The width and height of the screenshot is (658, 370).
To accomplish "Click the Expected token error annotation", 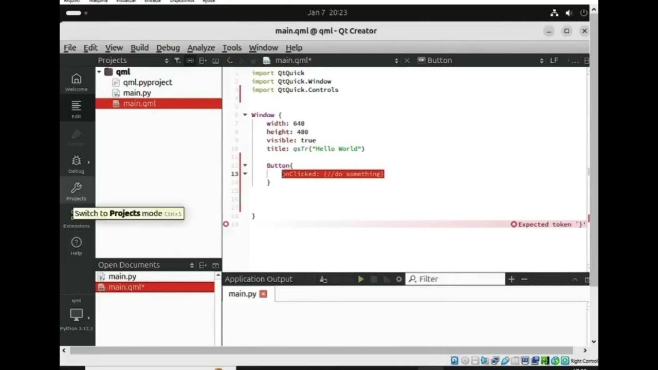I will pos(548,225).
